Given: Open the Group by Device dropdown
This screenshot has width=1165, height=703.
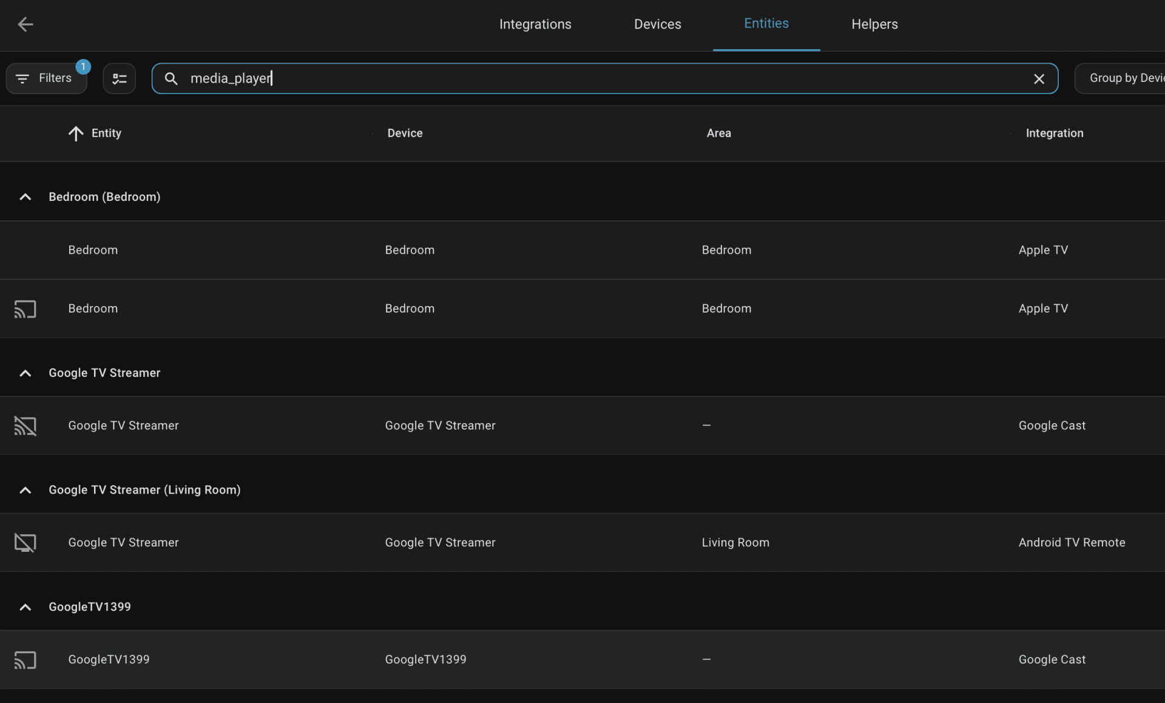Looking at the screenshot, I should pyautogui.click(x=1123, y=78).
